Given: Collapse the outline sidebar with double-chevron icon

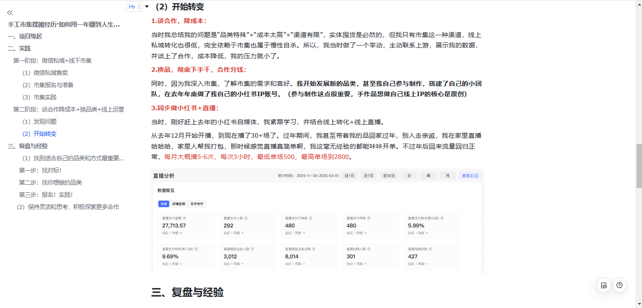Looking at the screenshot, I should (x=10, y=13).
